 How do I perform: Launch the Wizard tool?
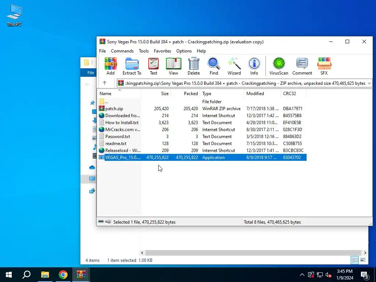pos(234,66)
